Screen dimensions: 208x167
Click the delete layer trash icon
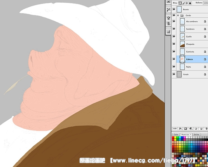tap(206, 129)
